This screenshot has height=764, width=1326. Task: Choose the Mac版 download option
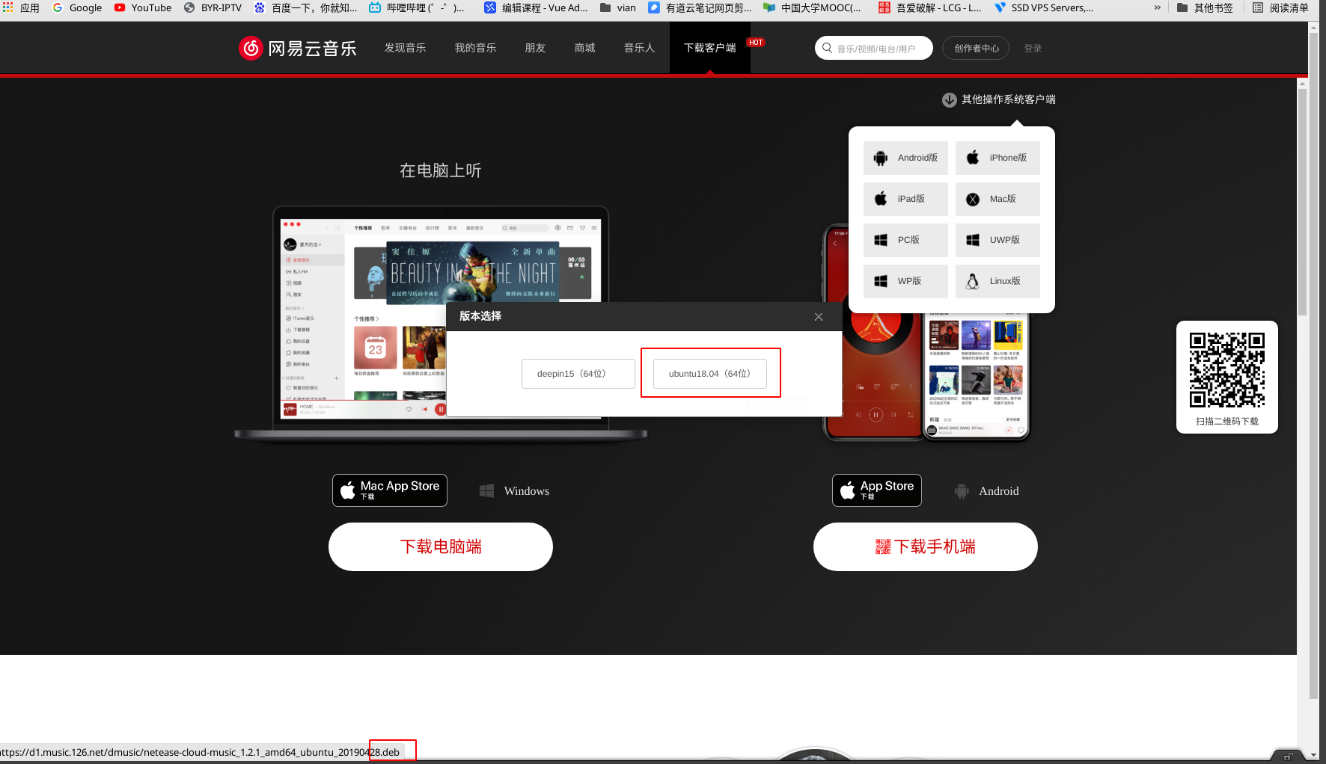click(997, 199)
